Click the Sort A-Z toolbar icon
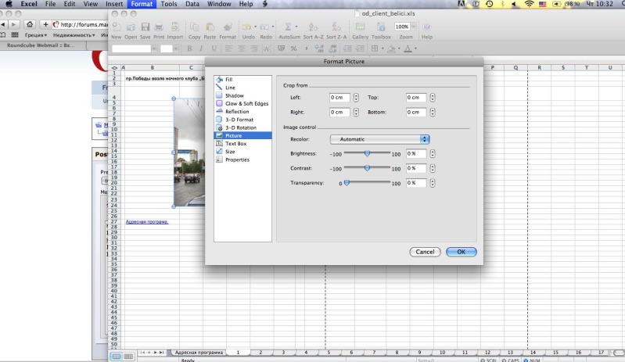Viewport: 625px width, 362px height. point(313,28)
